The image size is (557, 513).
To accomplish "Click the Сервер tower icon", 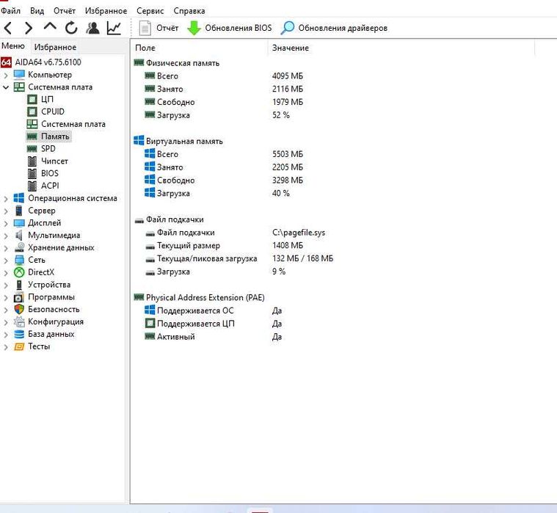I will point(19,211).
